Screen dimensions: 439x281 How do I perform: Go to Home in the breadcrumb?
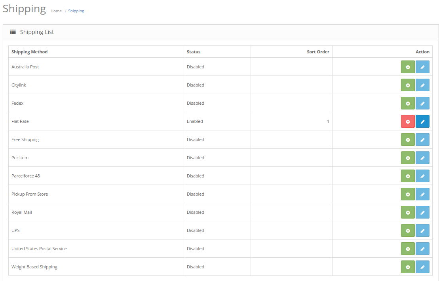point(56,11)
